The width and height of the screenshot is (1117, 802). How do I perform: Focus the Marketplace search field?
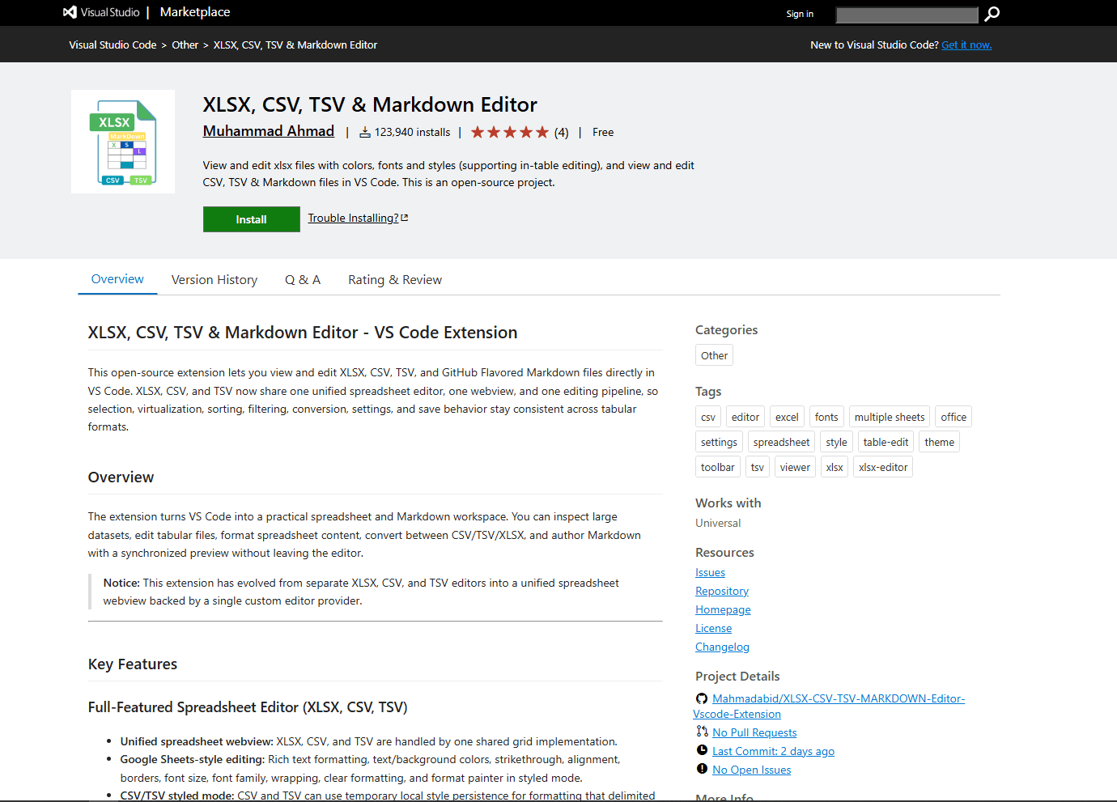907,15
